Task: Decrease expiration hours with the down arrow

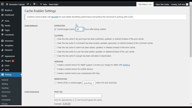Action: tap(83, 30)
